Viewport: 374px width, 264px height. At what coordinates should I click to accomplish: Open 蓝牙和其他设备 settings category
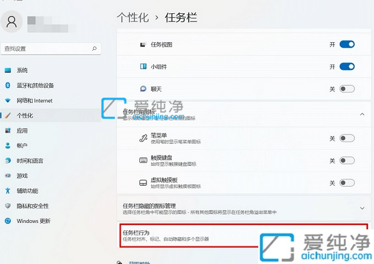(50, 85)
